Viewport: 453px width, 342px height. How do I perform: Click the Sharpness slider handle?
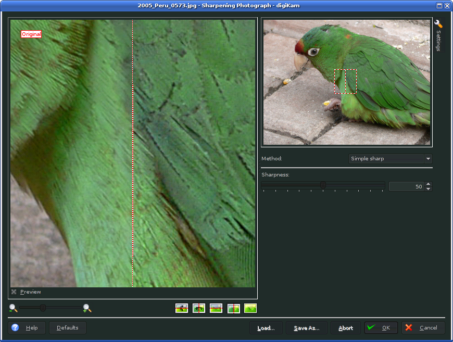[323, 185]
